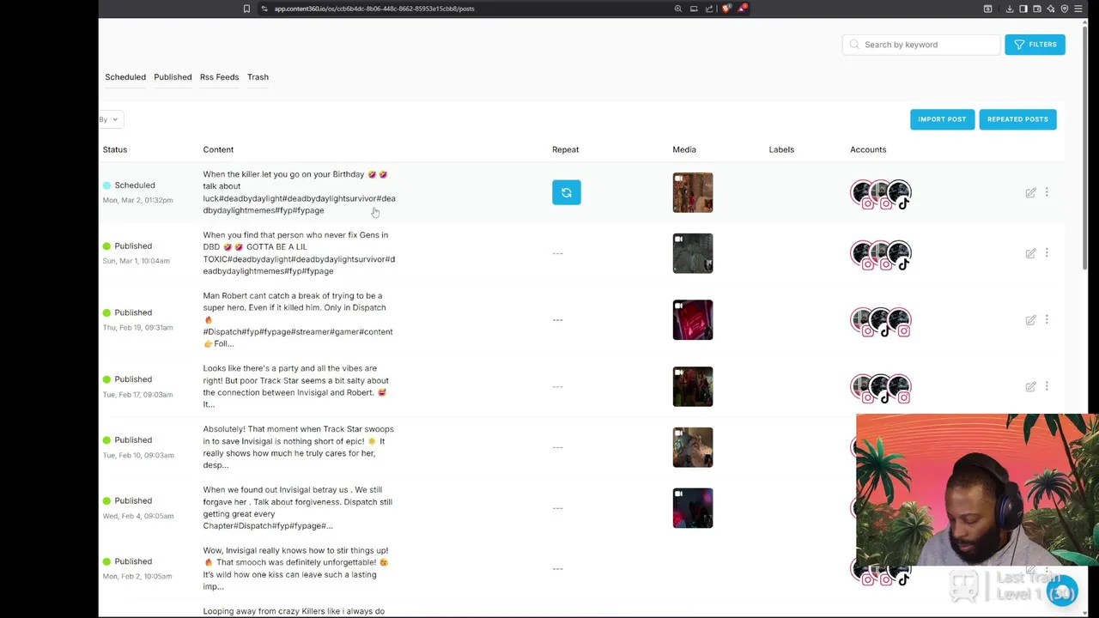Click the 'Tue, Feb 17, 09:03am' date
The width and height of the screenshot is (1099, 618).
click(x=137, y=395)
